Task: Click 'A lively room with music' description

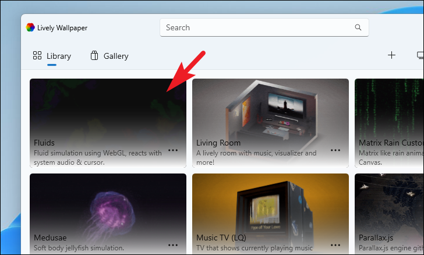Action: tap(256, 158)
